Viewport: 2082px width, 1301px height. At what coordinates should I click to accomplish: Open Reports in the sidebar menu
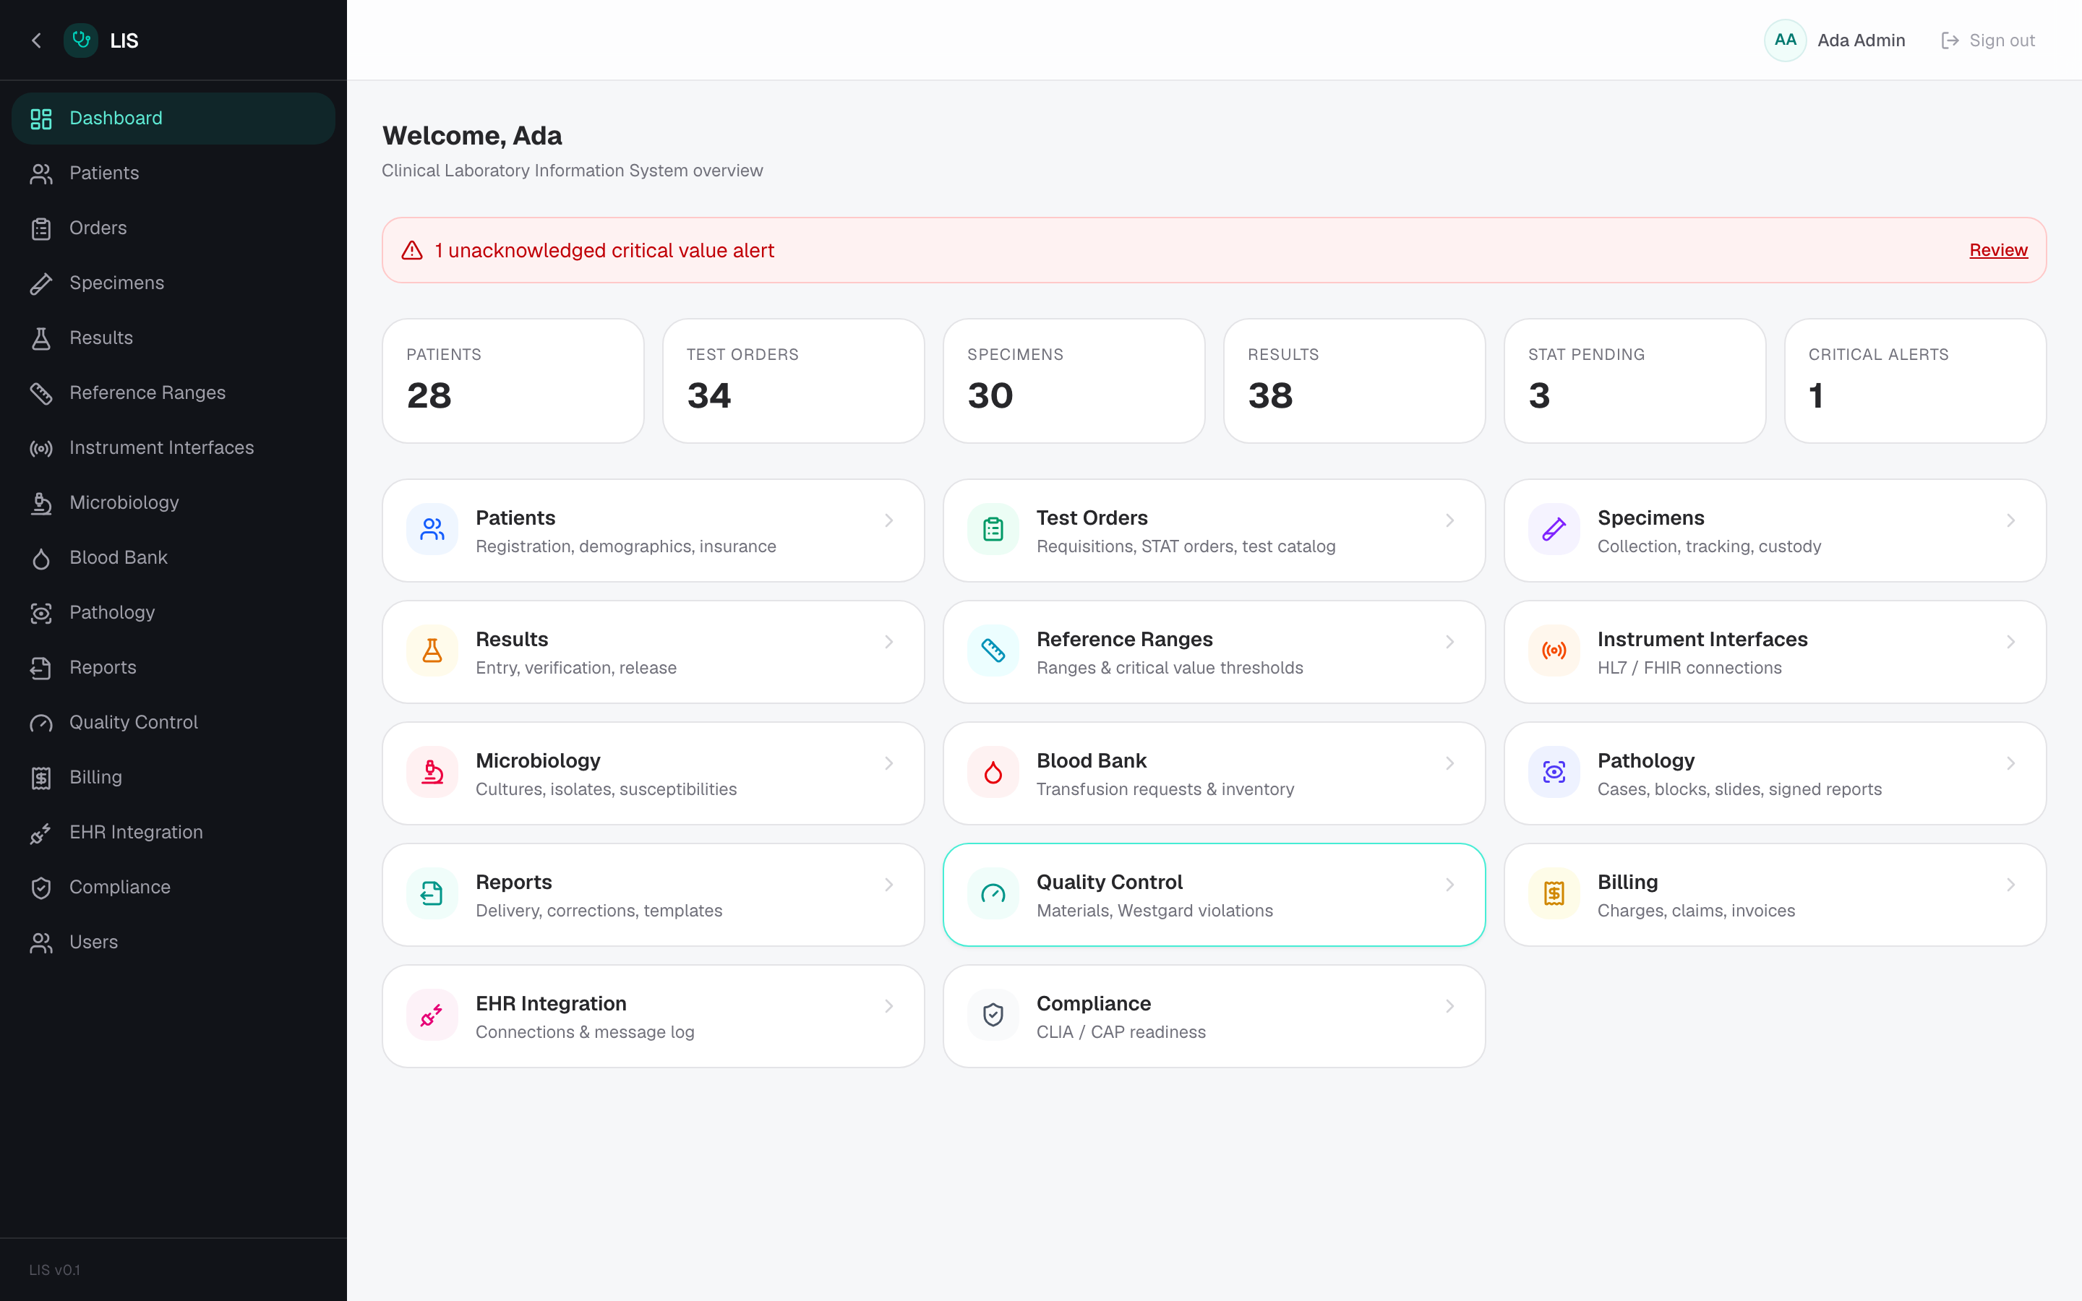pyautogui.click(x=173, y=668)
